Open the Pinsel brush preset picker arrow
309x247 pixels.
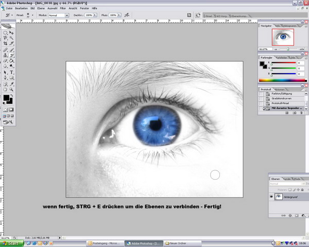(32, 15)
